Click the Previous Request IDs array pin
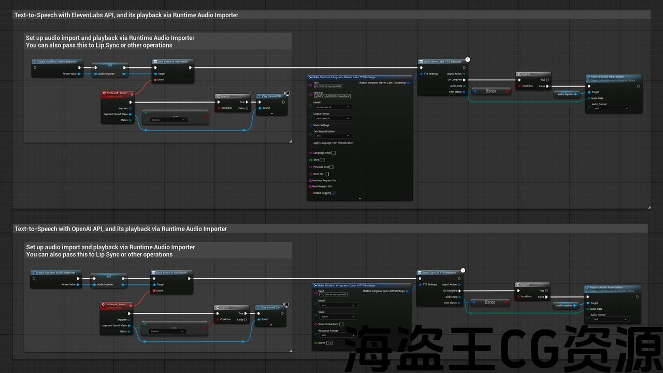 click(x=310, y=180)
